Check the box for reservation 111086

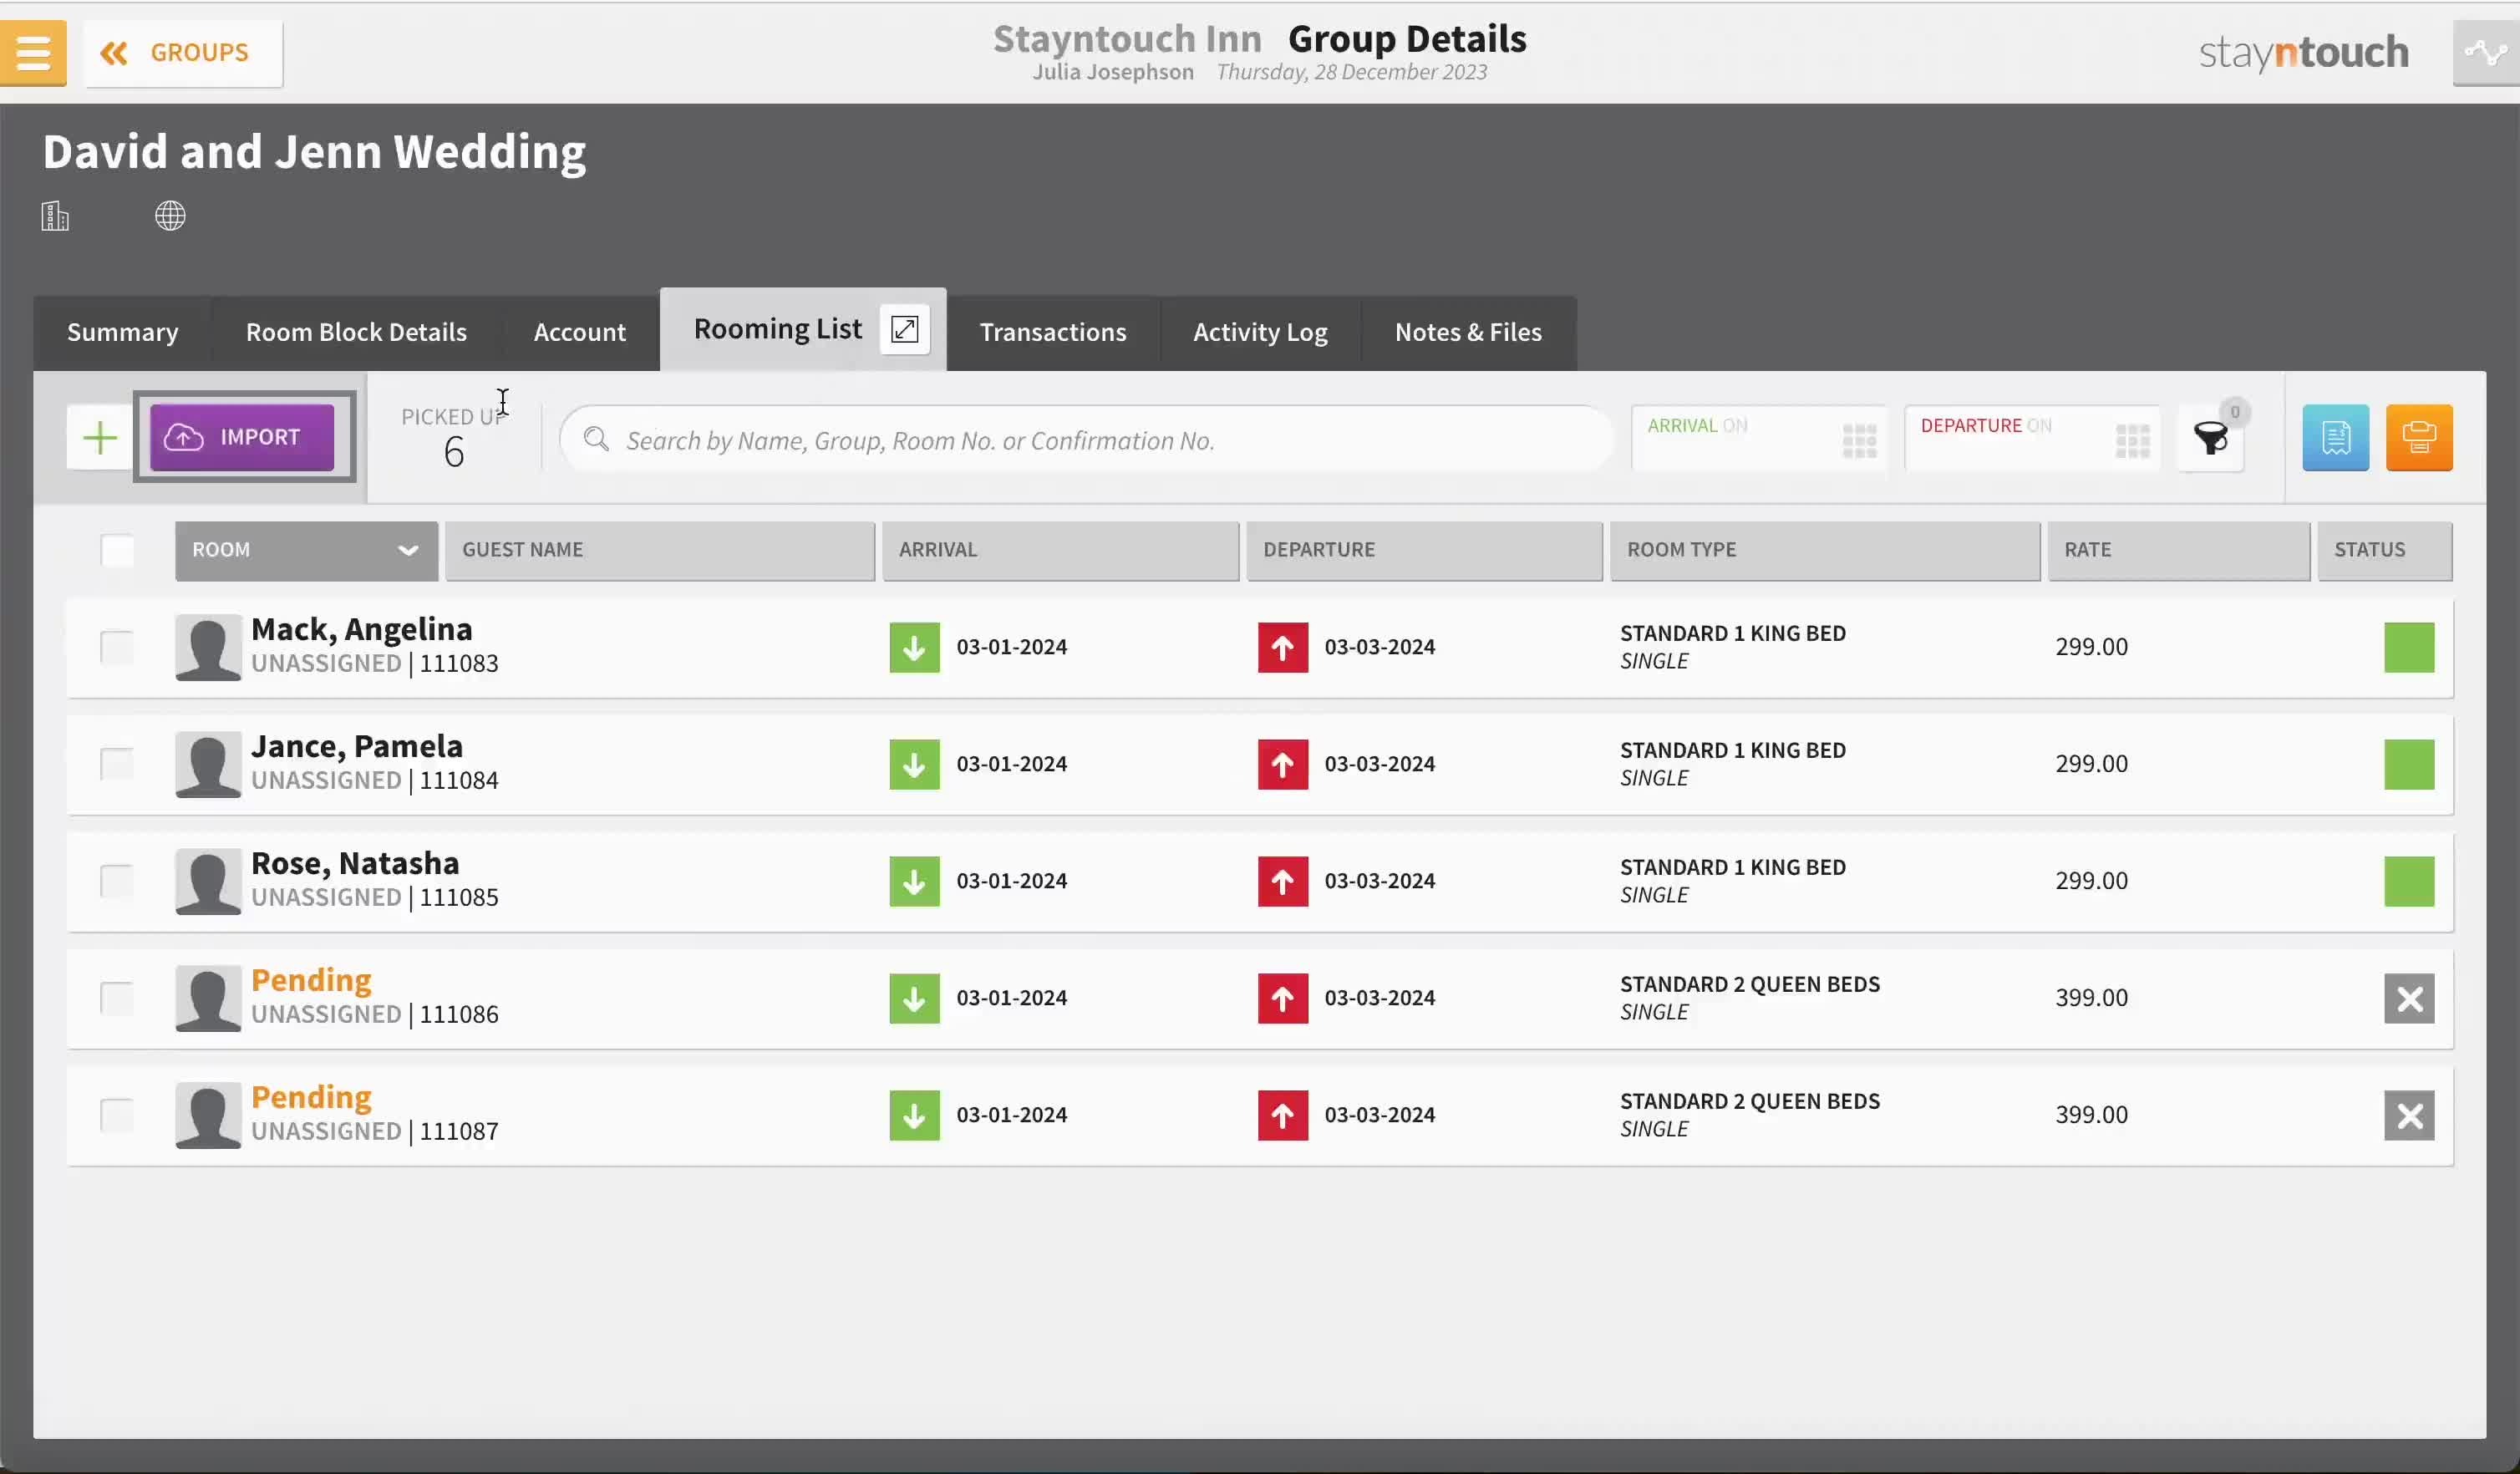pyautogui.click(x=117, y=998)
